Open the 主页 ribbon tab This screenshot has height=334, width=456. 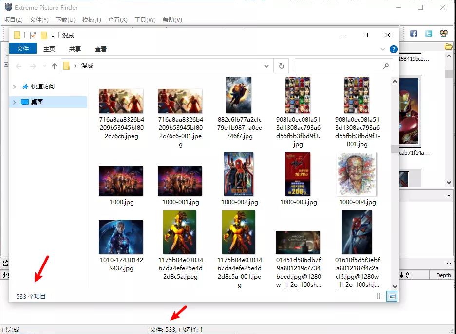pos(49,49)
